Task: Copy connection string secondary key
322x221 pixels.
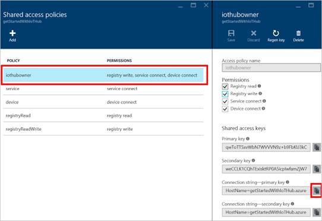Action: coord(317,212)
